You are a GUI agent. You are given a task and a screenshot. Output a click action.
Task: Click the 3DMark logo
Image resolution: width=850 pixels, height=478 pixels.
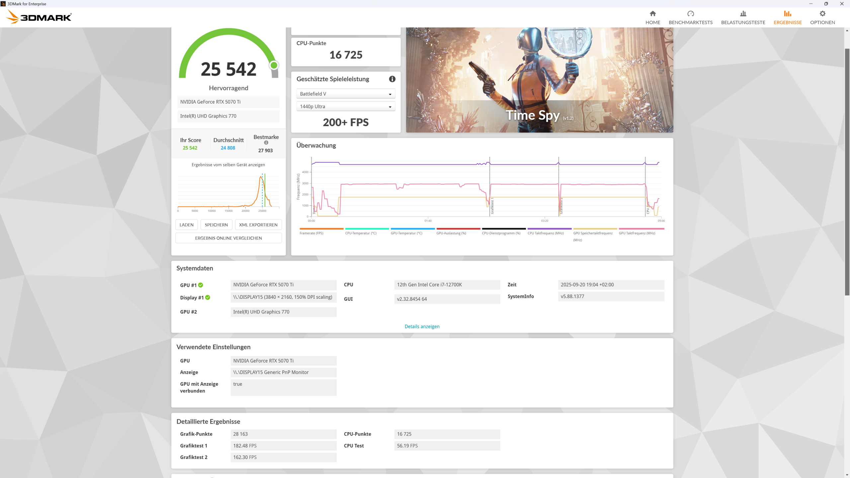tap(39, 17)
